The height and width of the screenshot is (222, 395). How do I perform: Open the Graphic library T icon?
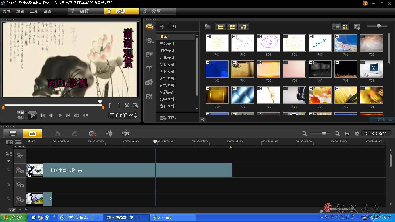point(149,69)
